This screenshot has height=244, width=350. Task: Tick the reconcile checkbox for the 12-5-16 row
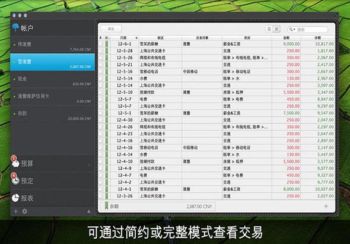pyautogui.click(x=101, y=72)
